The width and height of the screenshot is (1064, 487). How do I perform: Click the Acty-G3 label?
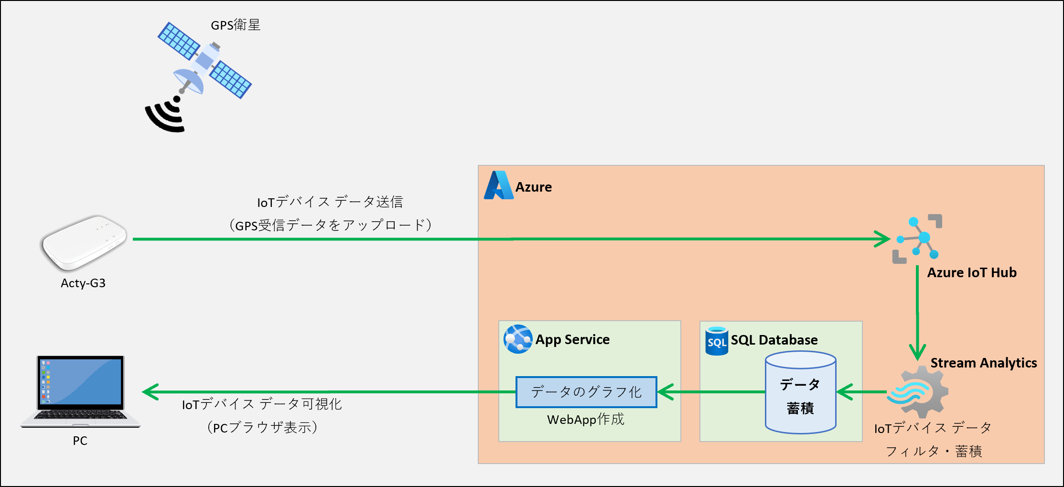coord(83,283)
